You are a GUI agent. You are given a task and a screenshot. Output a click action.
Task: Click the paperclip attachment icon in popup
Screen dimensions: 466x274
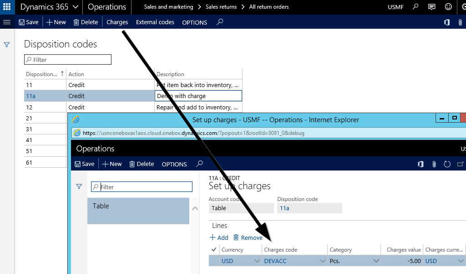[434, 164]
